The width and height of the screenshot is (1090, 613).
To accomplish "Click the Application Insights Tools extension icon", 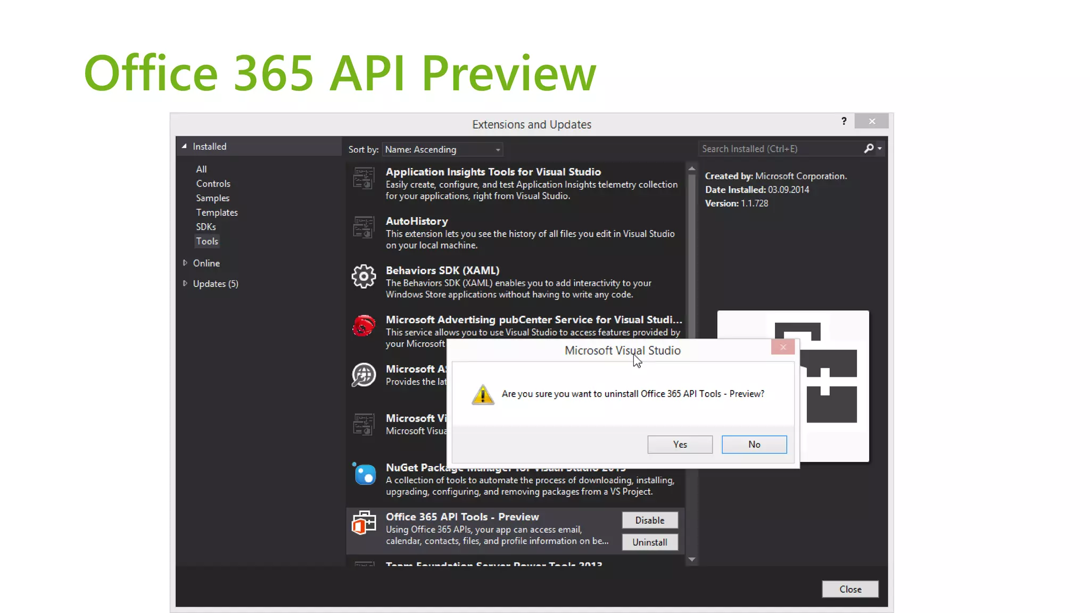I will pyautogui.click(x=364, y=179).
